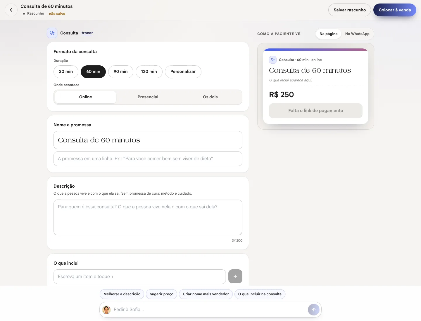Focus the promessa one-line field
The image size is (421, 321).
point(148,159)
